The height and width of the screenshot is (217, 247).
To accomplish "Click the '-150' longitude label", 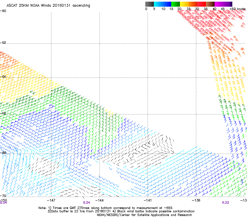I will click(3, 200).
